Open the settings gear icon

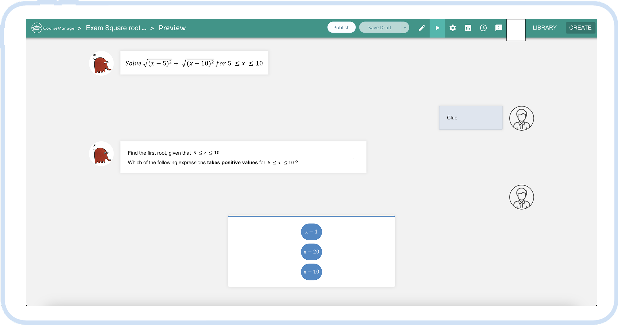[x=453, y=28]
